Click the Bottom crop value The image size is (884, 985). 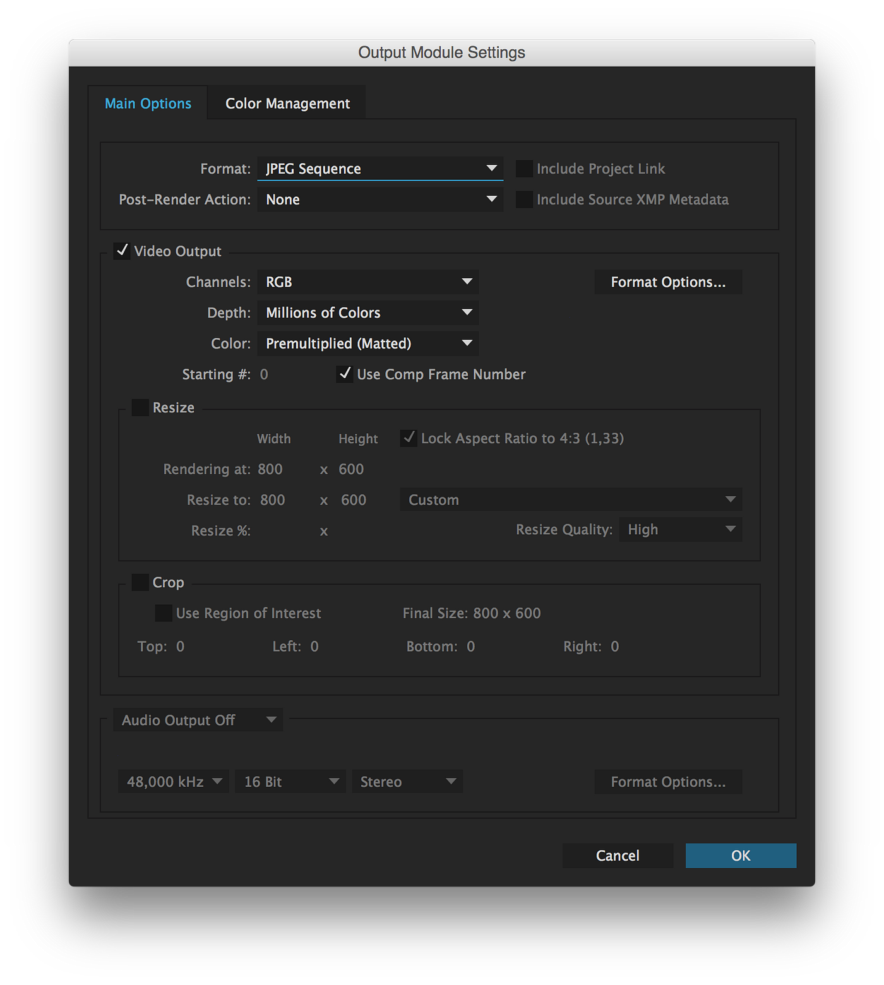[x=471, y=647]
